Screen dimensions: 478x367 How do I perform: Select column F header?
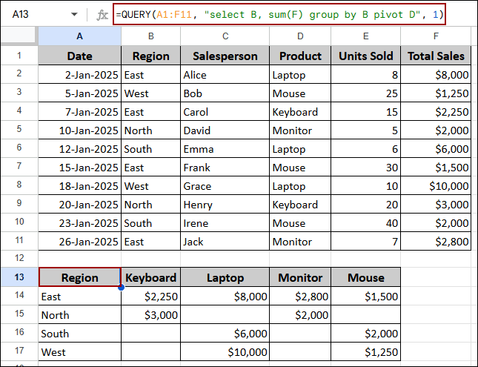click(x=436, y=36)
